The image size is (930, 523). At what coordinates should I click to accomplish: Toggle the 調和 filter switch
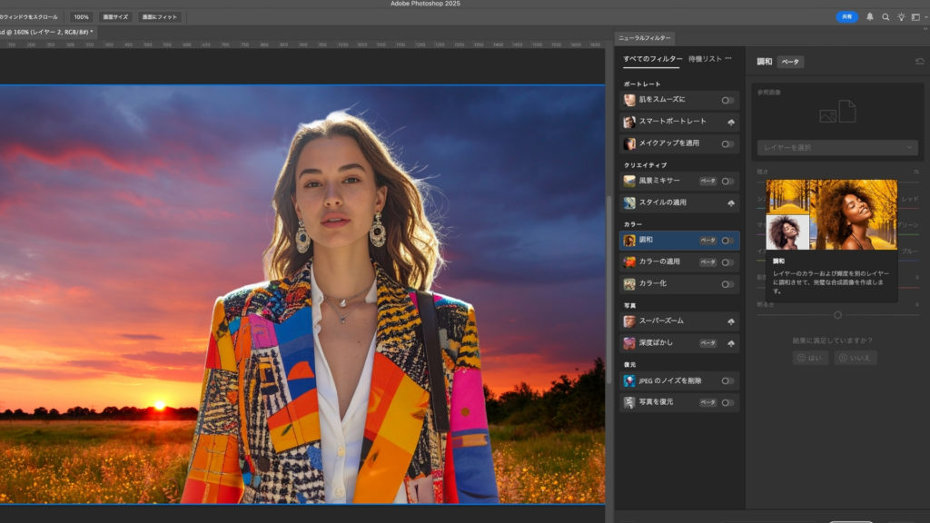click(727, 241)
